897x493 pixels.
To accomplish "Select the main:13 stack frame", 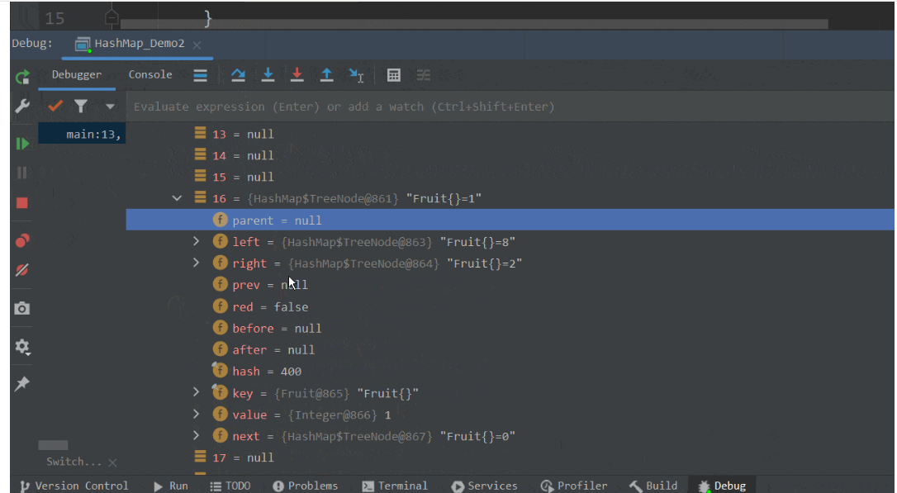I will tap(82, 135).
